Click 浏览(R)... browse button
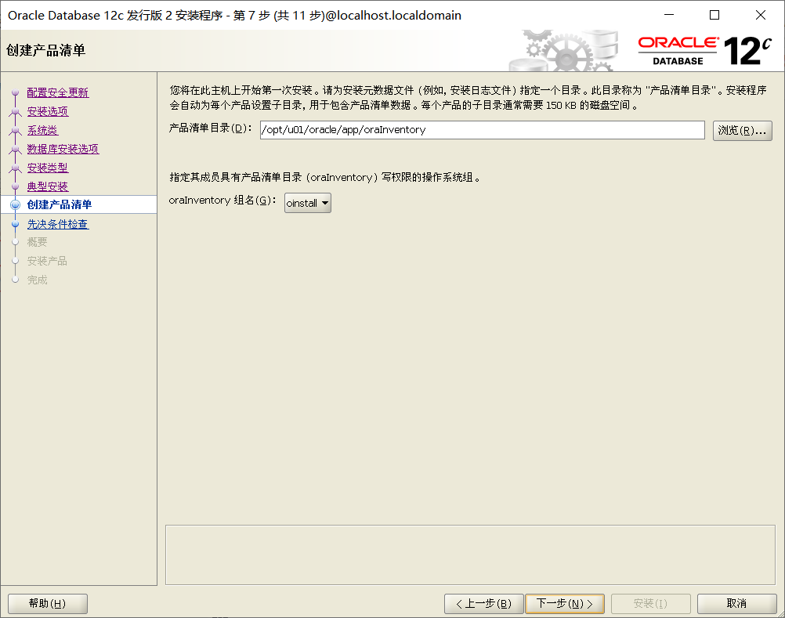 (742, 131)
